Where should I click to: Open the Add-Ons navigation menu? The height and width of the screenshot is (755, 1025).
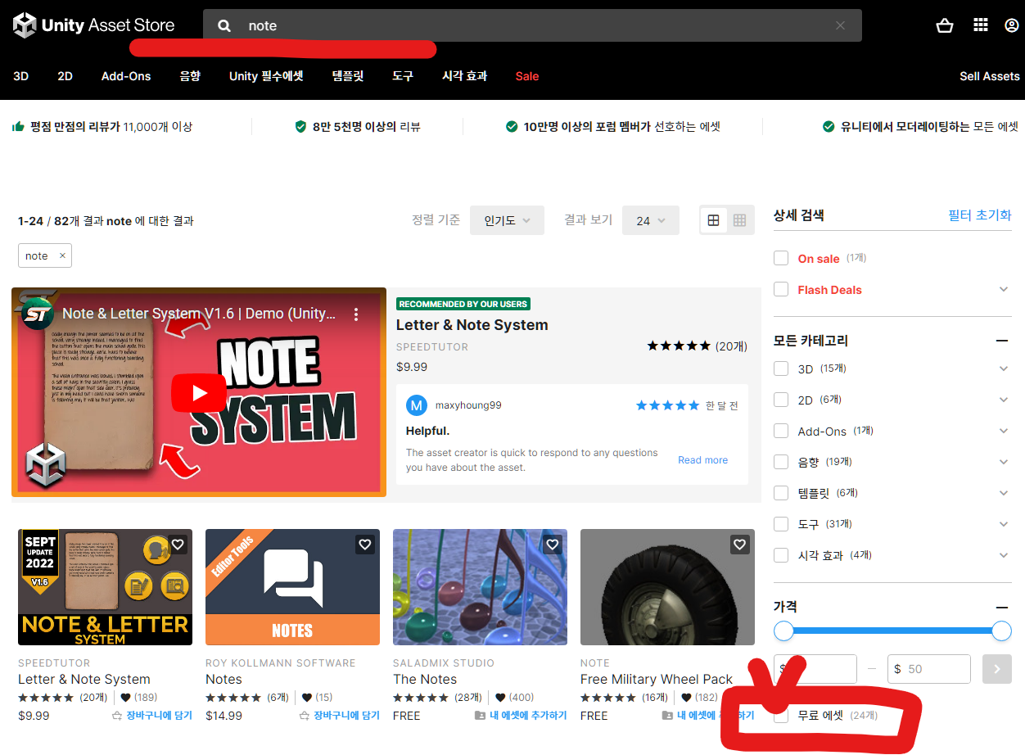tap(126, 76)
